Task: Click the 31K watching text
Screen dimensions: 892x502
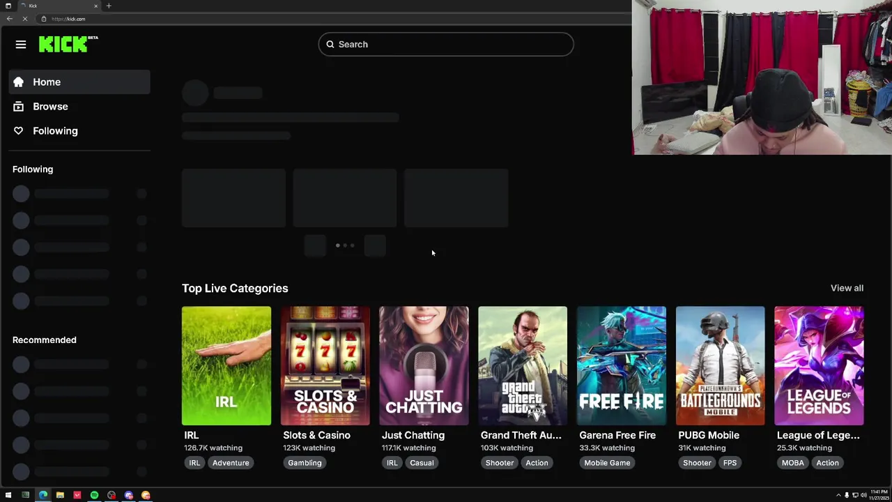Action: pyautogui.click(x=702, y=448)
